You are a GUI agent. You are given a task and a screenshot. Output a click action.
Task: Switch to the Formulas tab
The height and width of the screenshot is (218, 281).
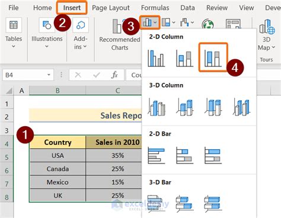pos(155,8)
